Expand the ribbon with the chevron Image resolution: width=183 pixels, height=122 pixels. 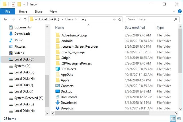pyautogui.click(x=174, y=11)
